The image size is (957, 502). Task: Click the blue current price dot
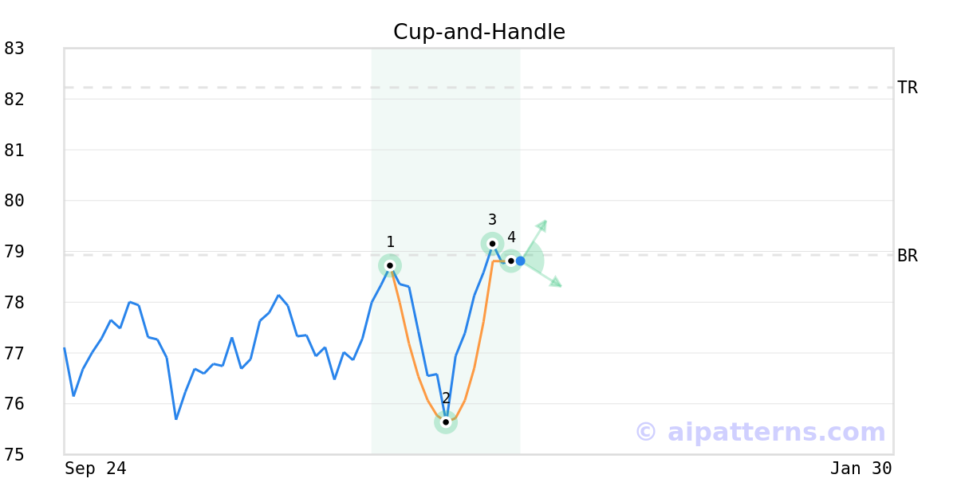pyautogui.click(x=520, y=261)
